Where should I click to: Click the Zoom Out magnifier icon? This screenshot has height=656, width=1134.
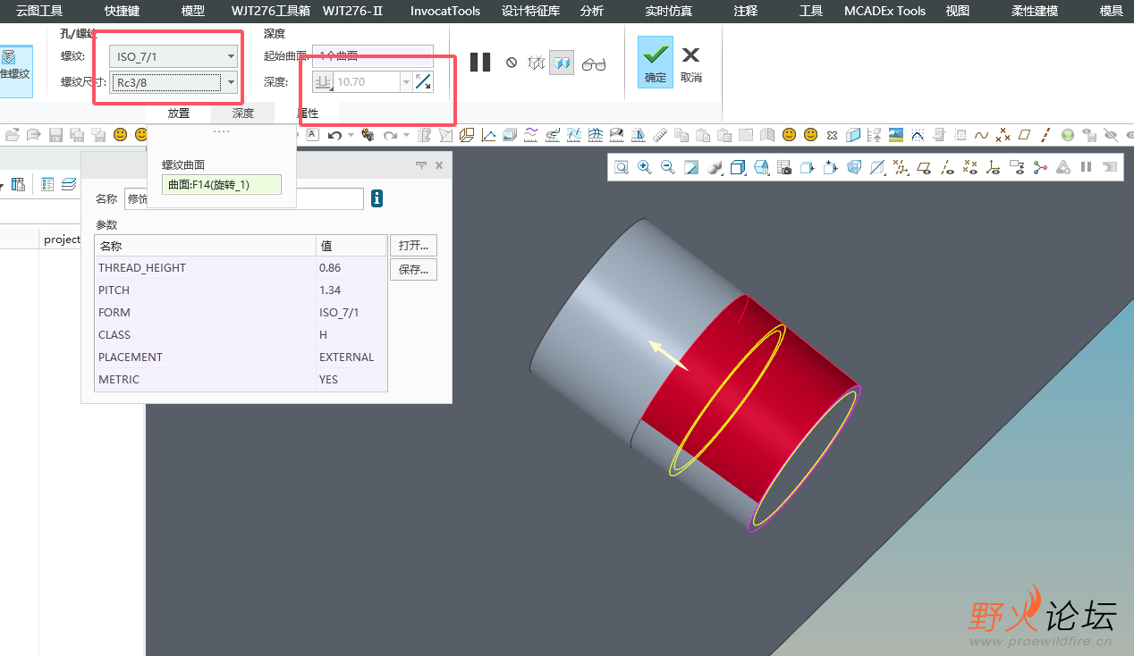(x=667, y=167)
